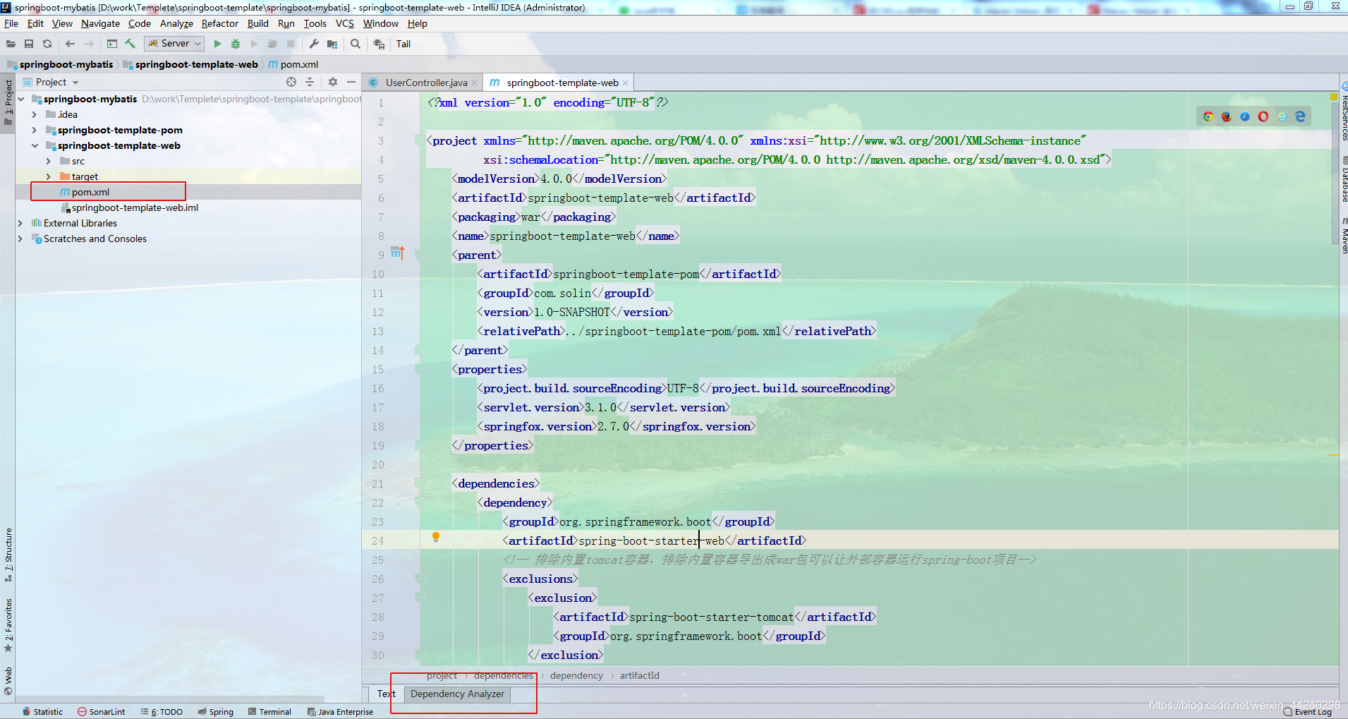Run the Server configuration with the green play icon
Viewport: 1348px width, 719px height.
(x=217, y=44)
